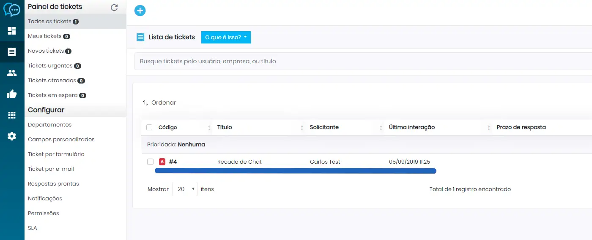Tick the checkbox for ticket #4

point(150,162)
